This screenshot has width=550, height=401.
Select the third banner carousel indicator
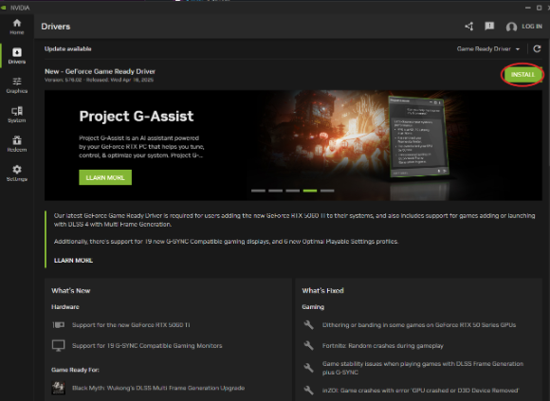[x=292, y=191]
